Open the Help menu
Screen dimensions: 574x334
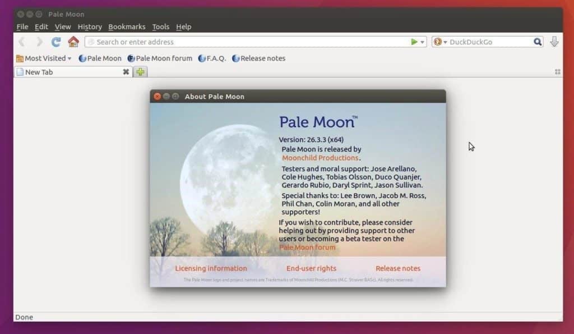click(183, 27)
